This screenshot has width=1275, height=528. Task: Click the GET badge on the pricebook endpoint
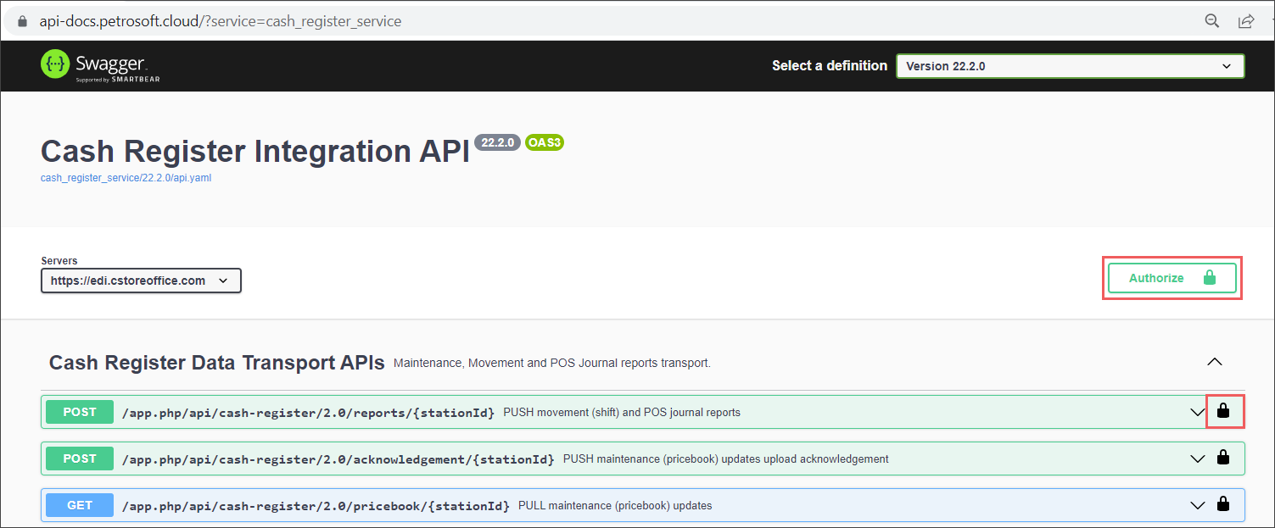coord(79,504)
